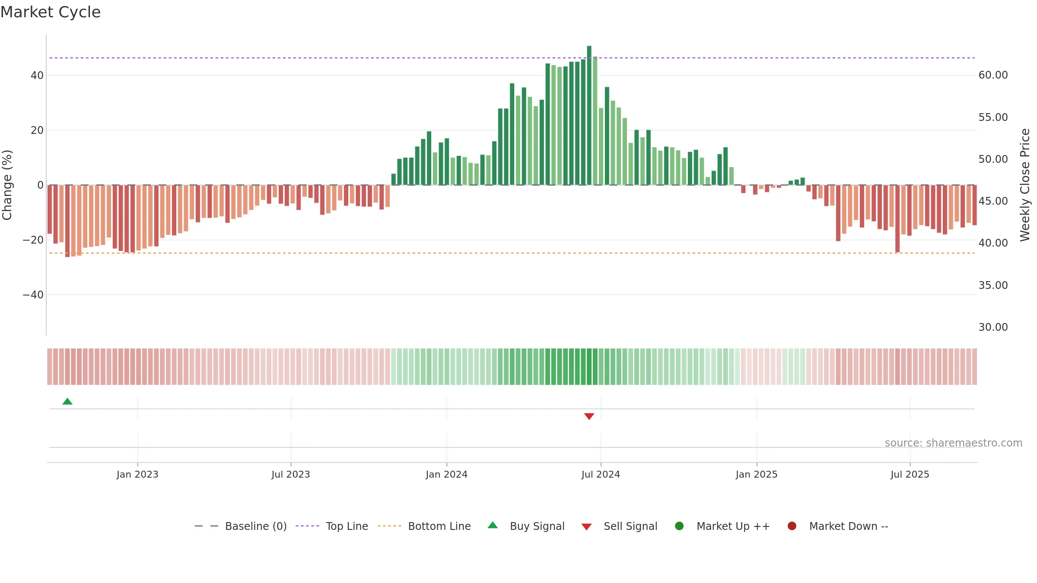1037x583 pixels.
Task: Click the red sell signal triangle marker on the chart
Action: [x=589, y=416]
